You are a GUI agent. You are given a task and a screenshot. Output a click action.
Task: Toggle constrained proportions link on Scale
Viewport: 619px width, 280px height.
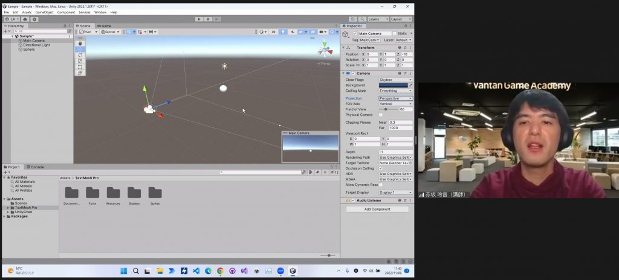[358, 65]
